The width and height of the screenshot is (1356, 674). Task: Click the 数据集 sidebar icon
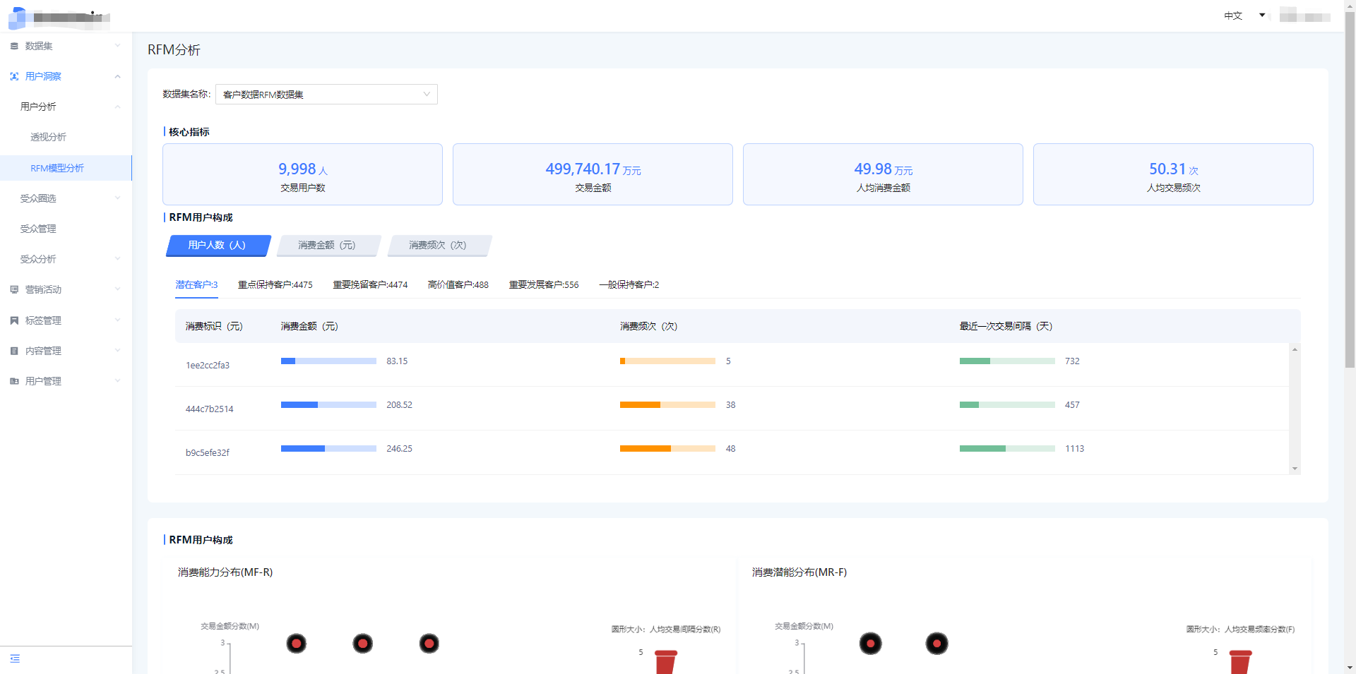14,46
